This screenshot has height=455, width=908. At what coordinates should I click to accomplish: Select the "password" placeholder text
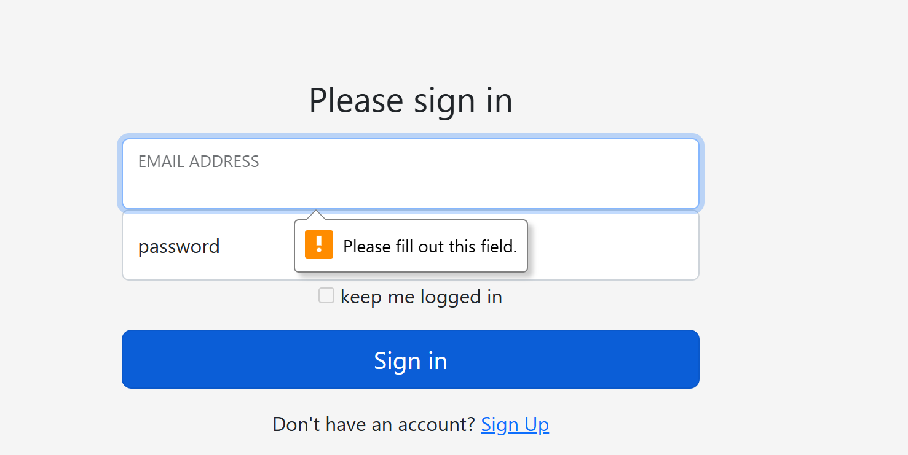[x=179, y=246]
